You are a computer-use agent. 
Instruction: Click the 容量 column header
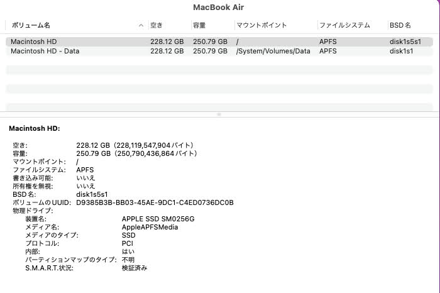[199, 26]
